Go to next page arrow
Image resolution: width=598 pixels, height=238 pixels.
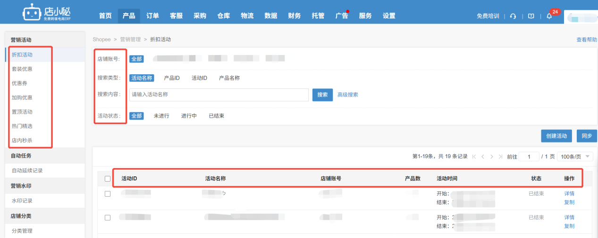492,157
